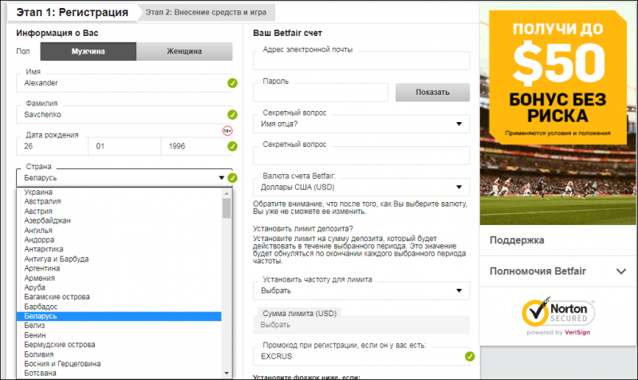The width and height of the screenshot is (638, 380).
Task: Select Боливия from the country list
Action: tap(119, 354)
